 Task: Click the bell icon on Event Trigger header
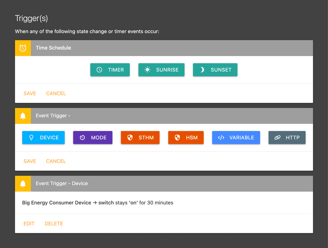pos(23,116)
